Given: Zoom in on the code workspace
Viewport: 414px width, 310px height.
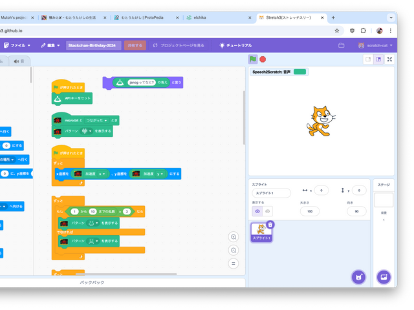Looking at the screenshot, I should point(234,237).
